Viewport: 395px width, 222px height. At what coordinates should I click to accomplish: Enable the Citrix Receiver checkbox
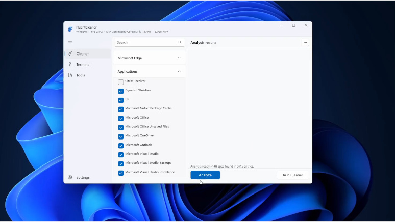(x=120, y=82)
